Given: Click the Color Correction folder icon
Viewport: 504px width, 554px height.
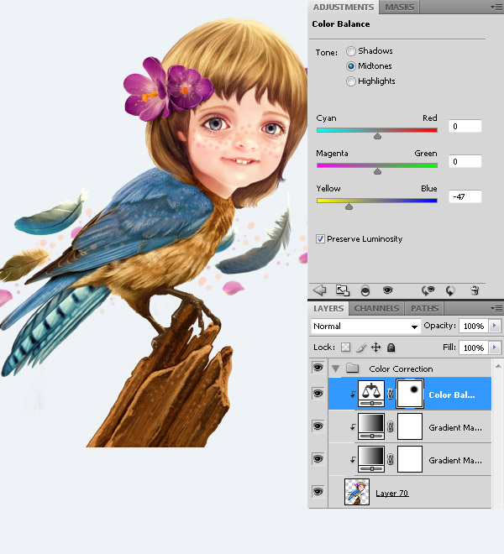Looking at the screenshot, I should click(352, 368).
